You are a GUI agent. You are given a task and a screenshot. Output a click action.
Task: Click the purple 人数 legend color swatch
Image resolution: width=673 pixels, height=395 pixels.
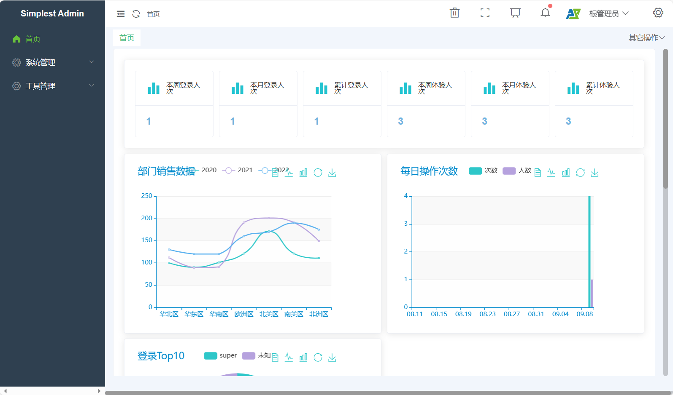point(509,171)
